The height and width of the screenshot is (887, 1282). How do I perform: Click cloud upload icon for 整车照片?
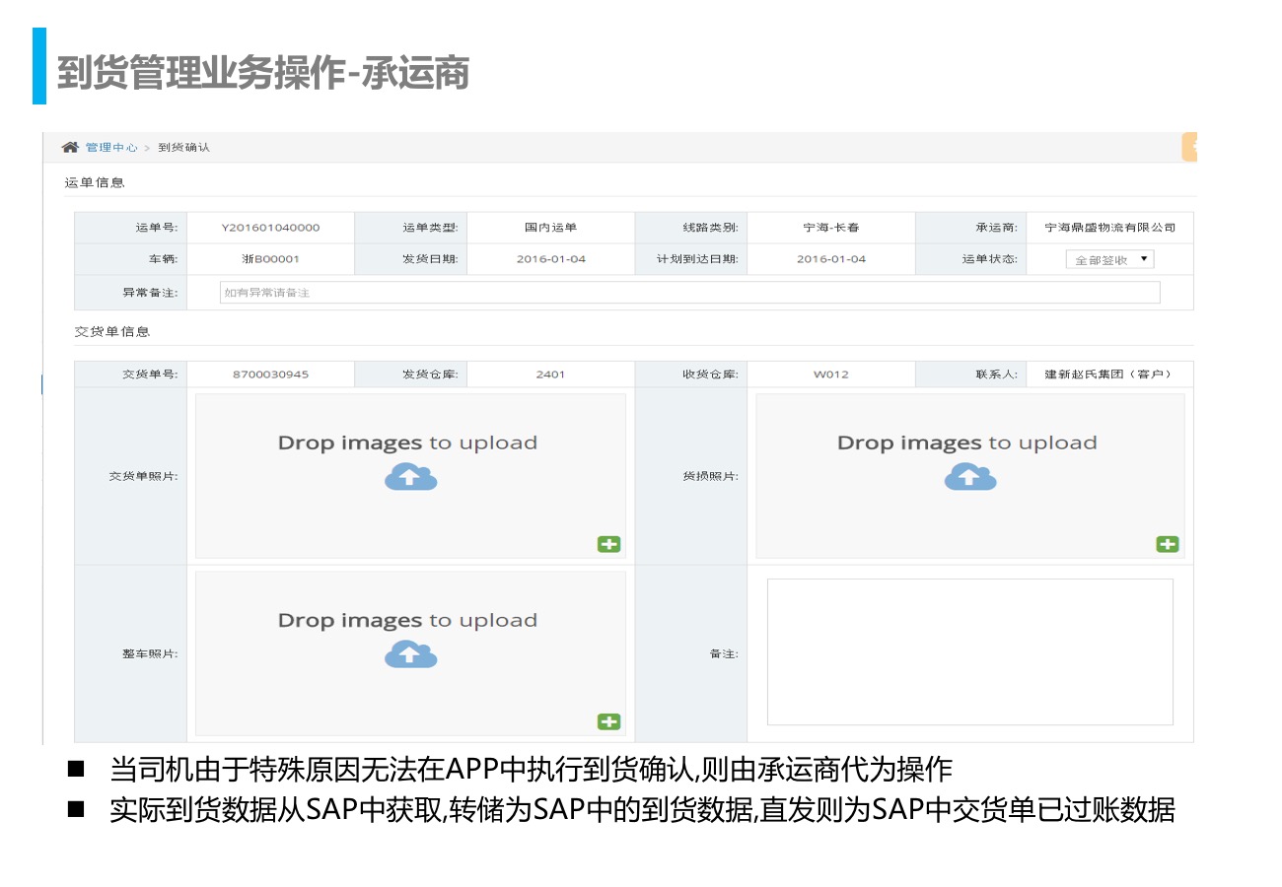pos(410,654)
